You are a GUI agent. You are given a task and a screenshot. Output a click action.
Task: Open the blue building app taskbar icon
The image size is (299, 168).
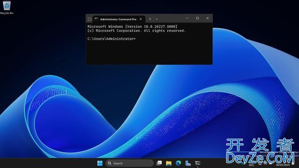[188, 163]
